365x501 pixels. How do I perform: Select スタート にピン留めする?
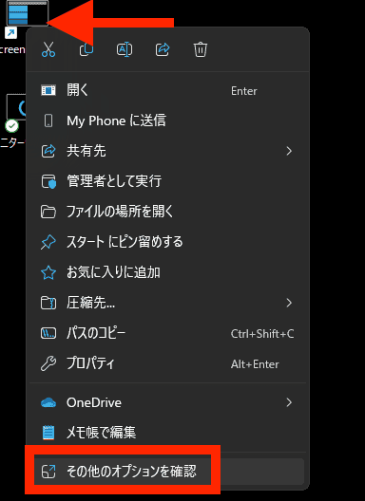click(x=168, y=242)
